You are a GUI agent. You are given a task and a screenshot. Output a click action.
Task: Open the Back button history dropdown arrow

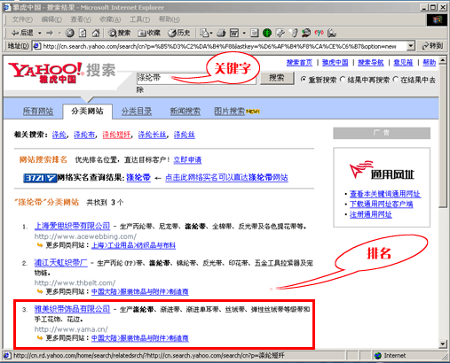tap(40, 33)
